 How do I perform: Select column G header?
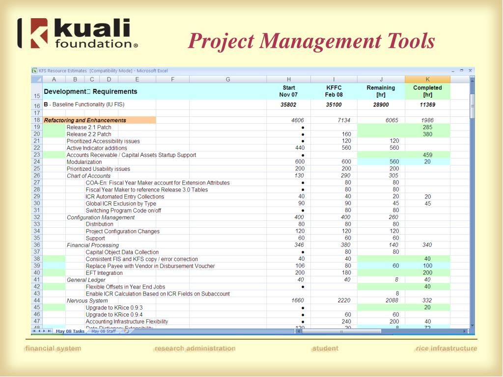(228, 79)
